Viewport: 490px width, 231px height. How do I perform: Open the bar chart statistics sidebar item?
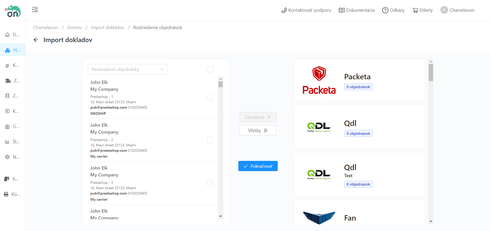7,142
